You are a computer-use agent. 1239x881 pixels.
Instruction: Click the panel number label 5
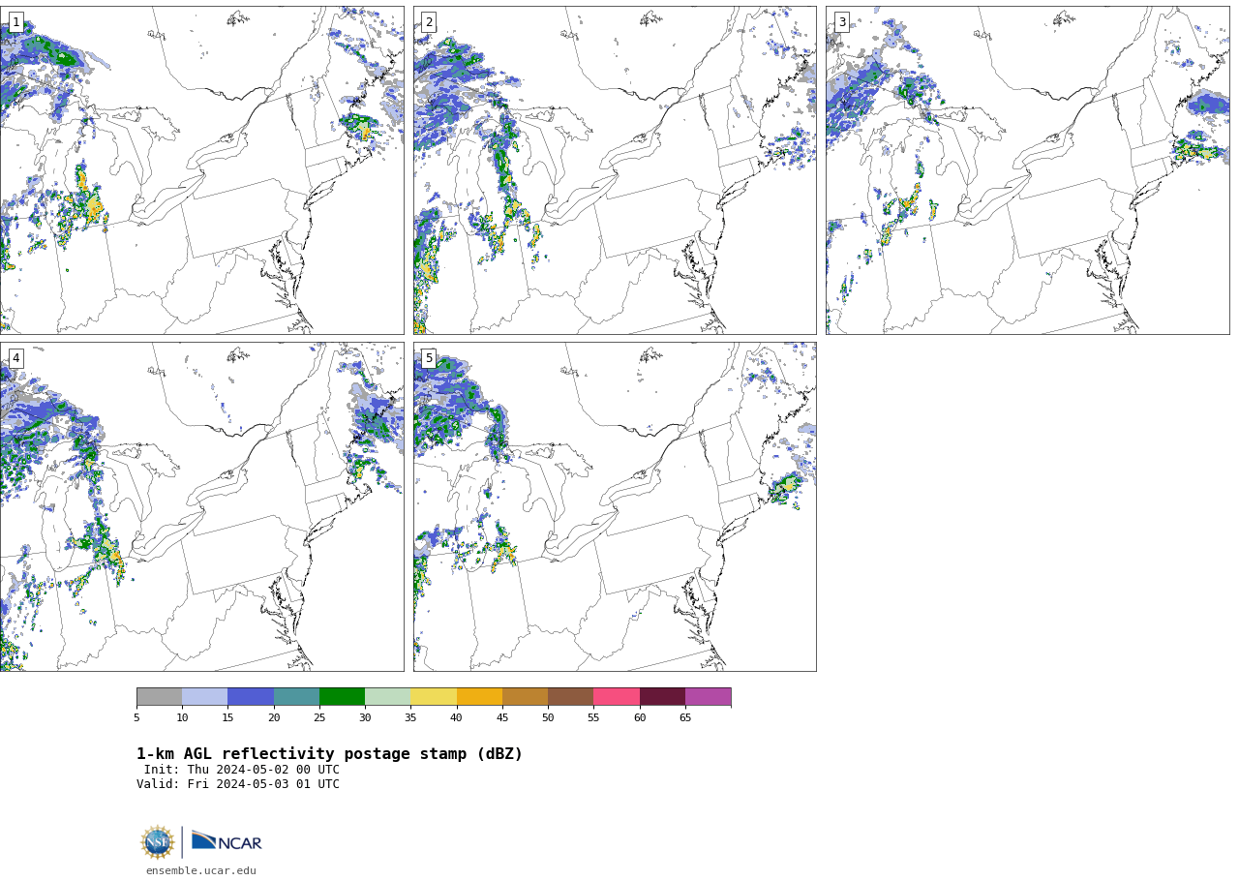(429, 358)
